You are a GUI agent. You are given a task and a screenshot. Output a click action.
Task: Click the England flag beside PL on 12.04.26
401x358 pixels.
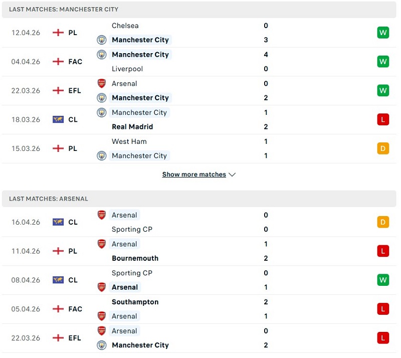point(58,33)
